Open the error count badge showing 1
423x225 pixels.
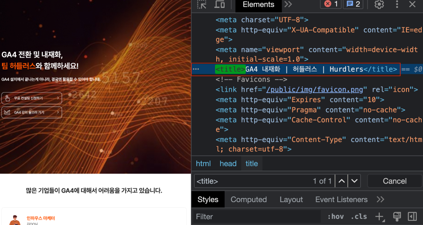[x=331, y=4]
